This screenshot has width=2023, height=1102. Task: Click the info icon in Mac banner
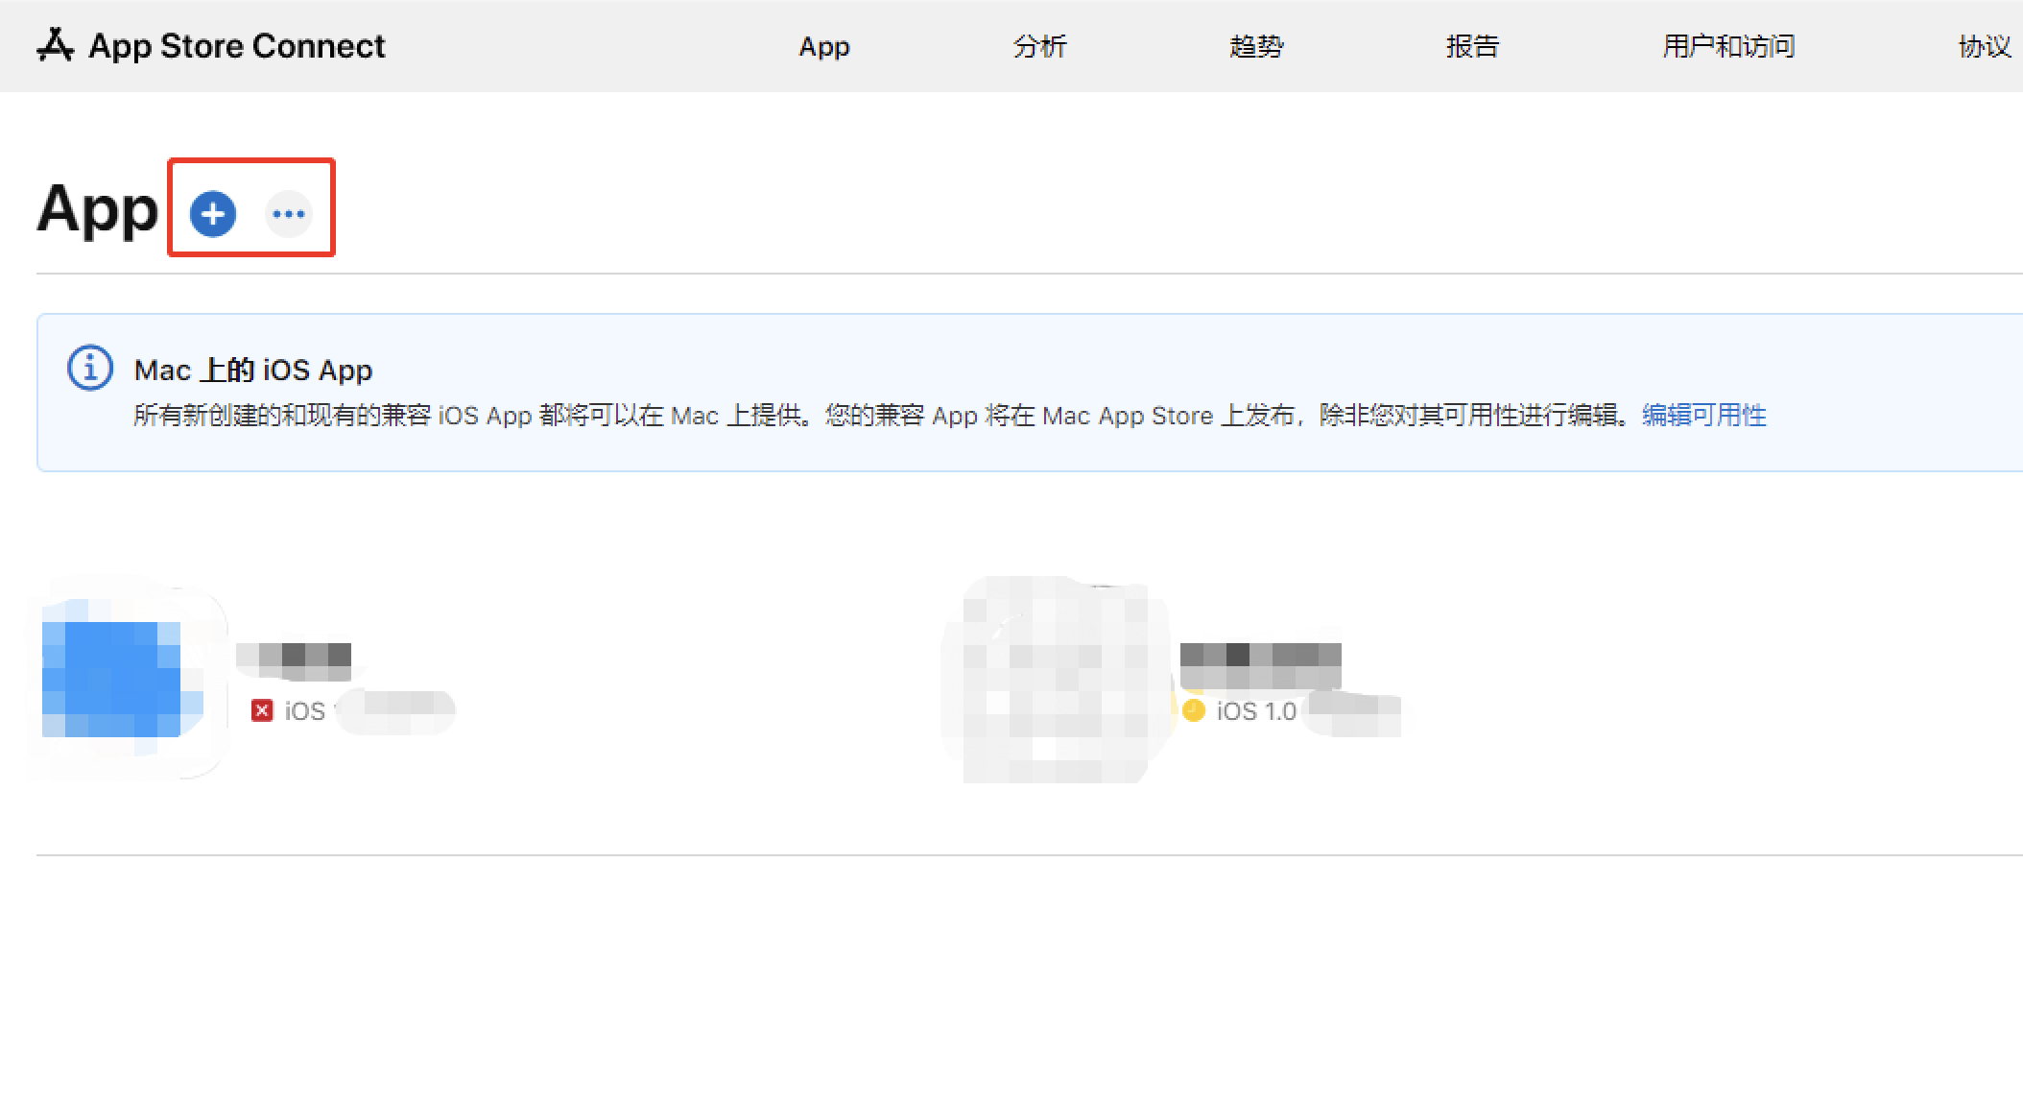coord(90,368)
